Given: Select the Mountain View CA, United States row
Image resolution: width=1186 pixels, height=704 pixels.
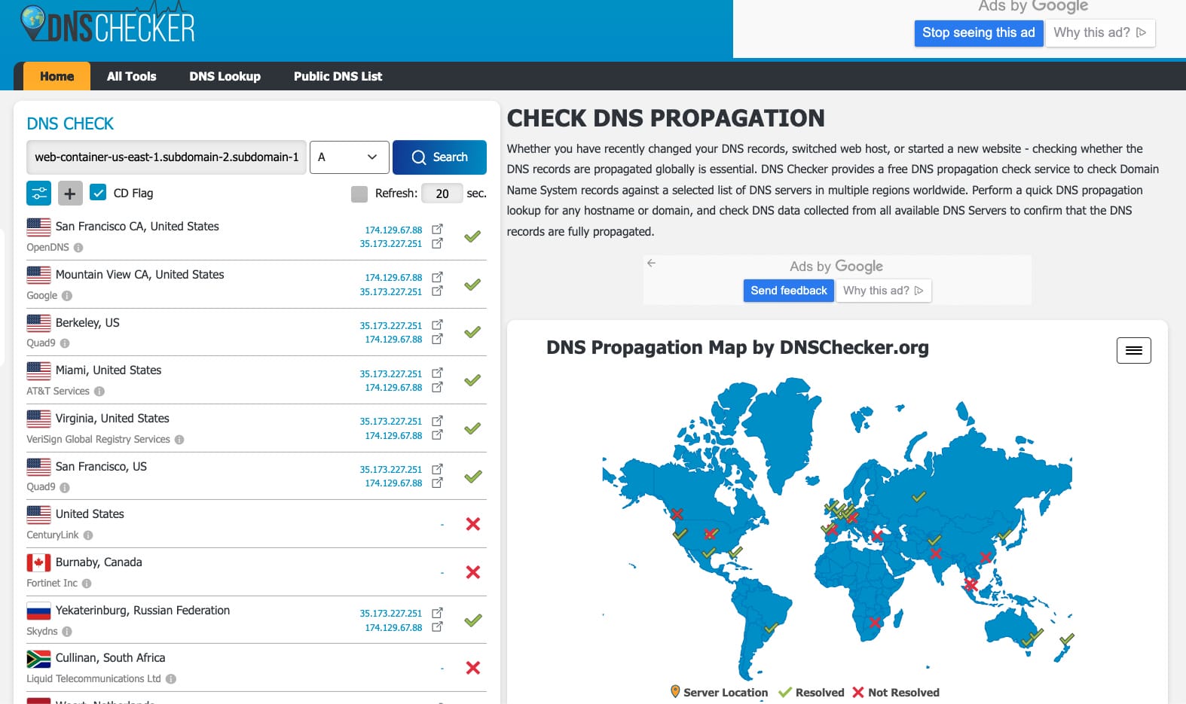Looking at the screenshot, I should click(x=256, y=285).
